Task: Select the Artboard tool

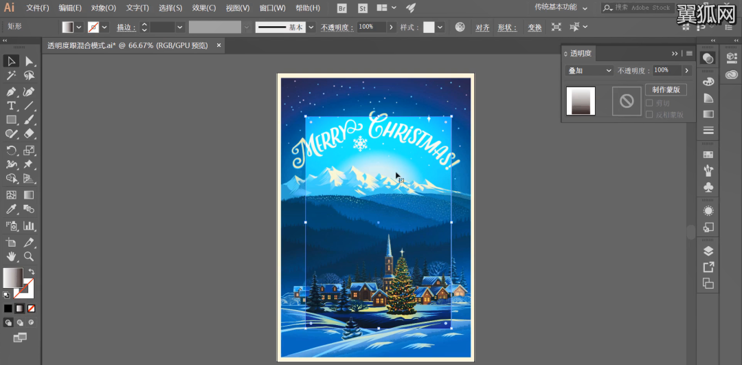Action: (x=12, y=243)
